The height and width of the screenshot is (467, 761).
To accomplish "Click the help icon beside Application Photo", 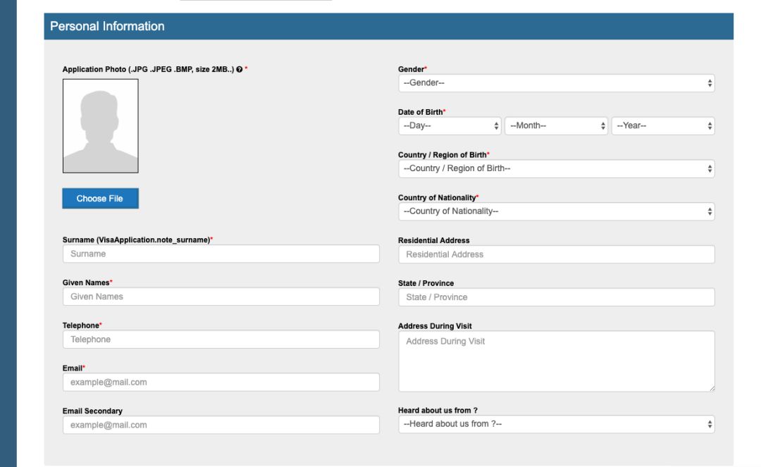I will [x=240, y=69].
